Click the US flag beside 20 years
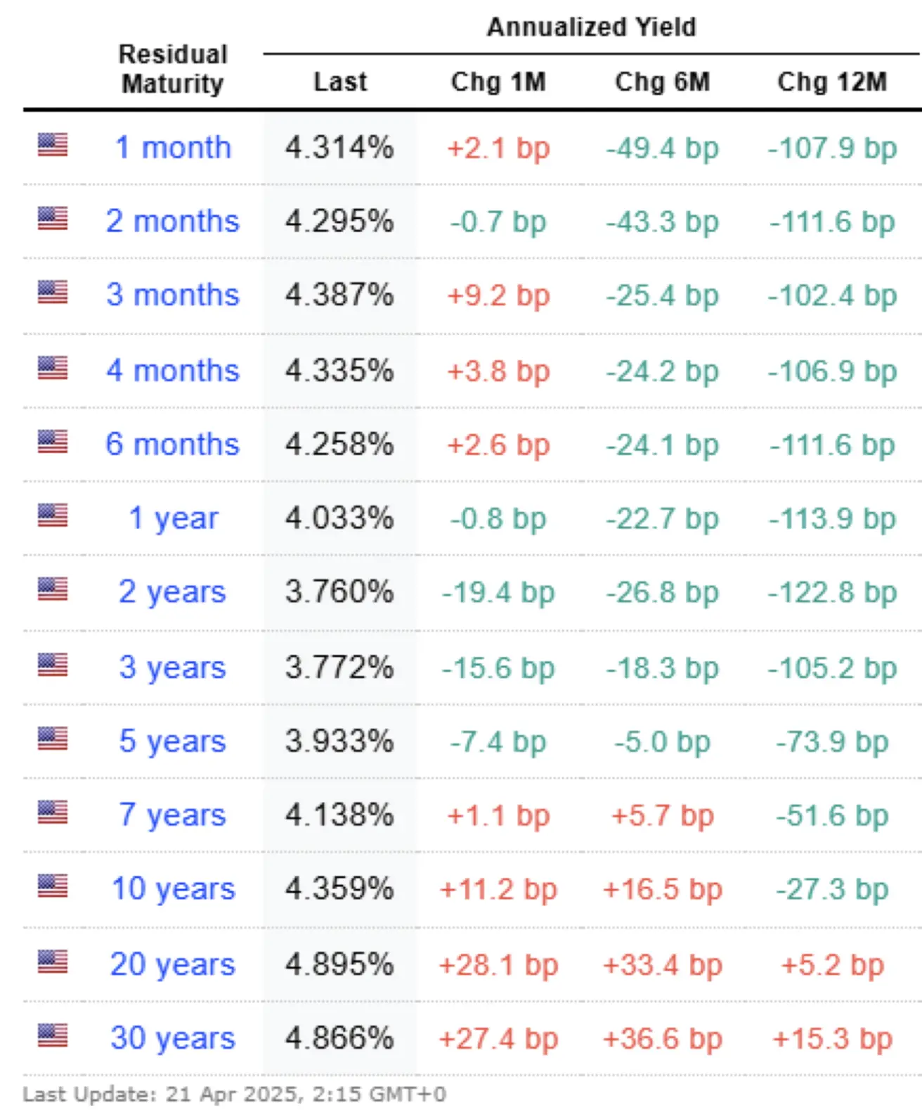Viewport: 922px width, 1110px height. (x=53, y=961)
